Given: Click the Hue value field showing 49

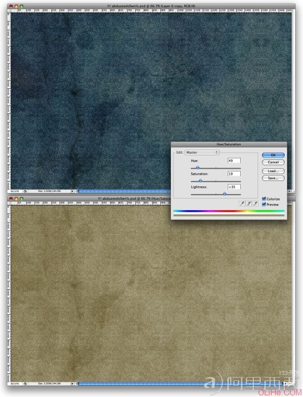Looking at the screenshot, I should [x=234, y=161].
